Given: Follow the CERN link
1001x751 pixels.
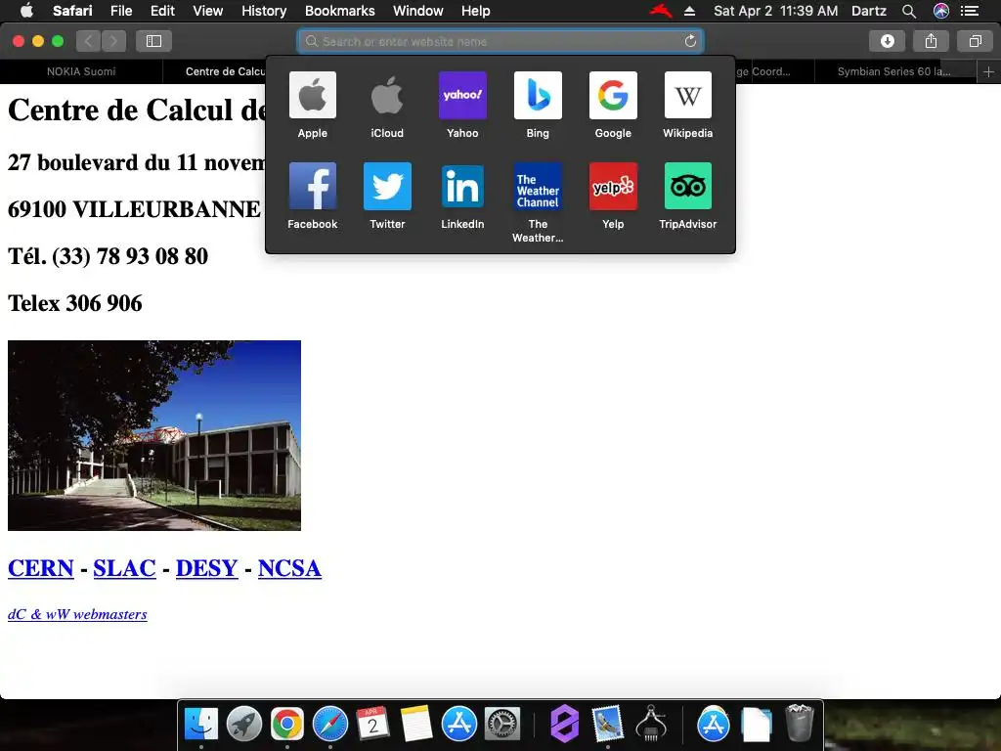Looking at the screenshot, I should [41, 568].
